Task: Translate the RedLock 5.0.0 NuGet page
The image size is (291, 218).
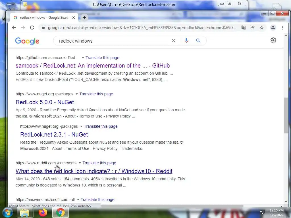Action: pos(96,94)
